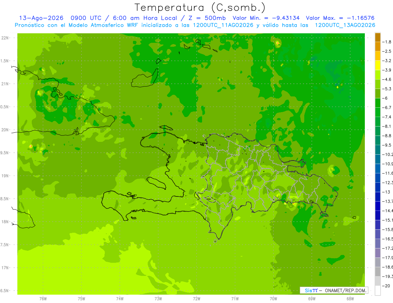This screenshot has height=303, width=393.
Task: Click the '20N' latitude axis label
Action: [x=5, y=130]
